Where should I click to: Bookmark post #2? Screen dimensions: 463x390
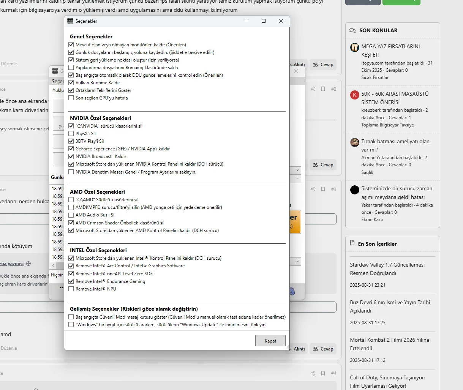pos(323,89)
